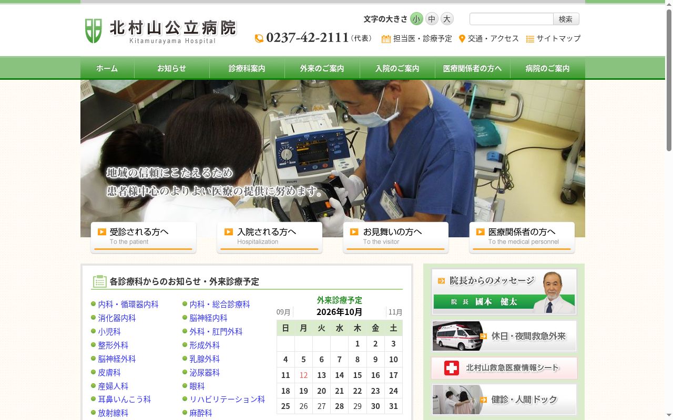
Task: Select October 12 in the calendar
Action: [303, 375]
